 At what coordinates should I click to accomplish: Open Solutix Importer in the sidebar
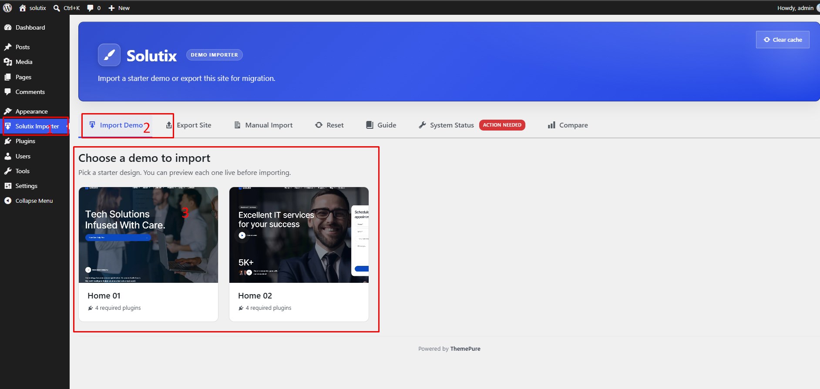[x=35, y=126]
